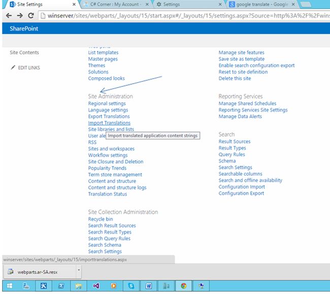Open Export Translations link
Image resolution: width=330 pixels, height=296 pixels.
(109, 116)
